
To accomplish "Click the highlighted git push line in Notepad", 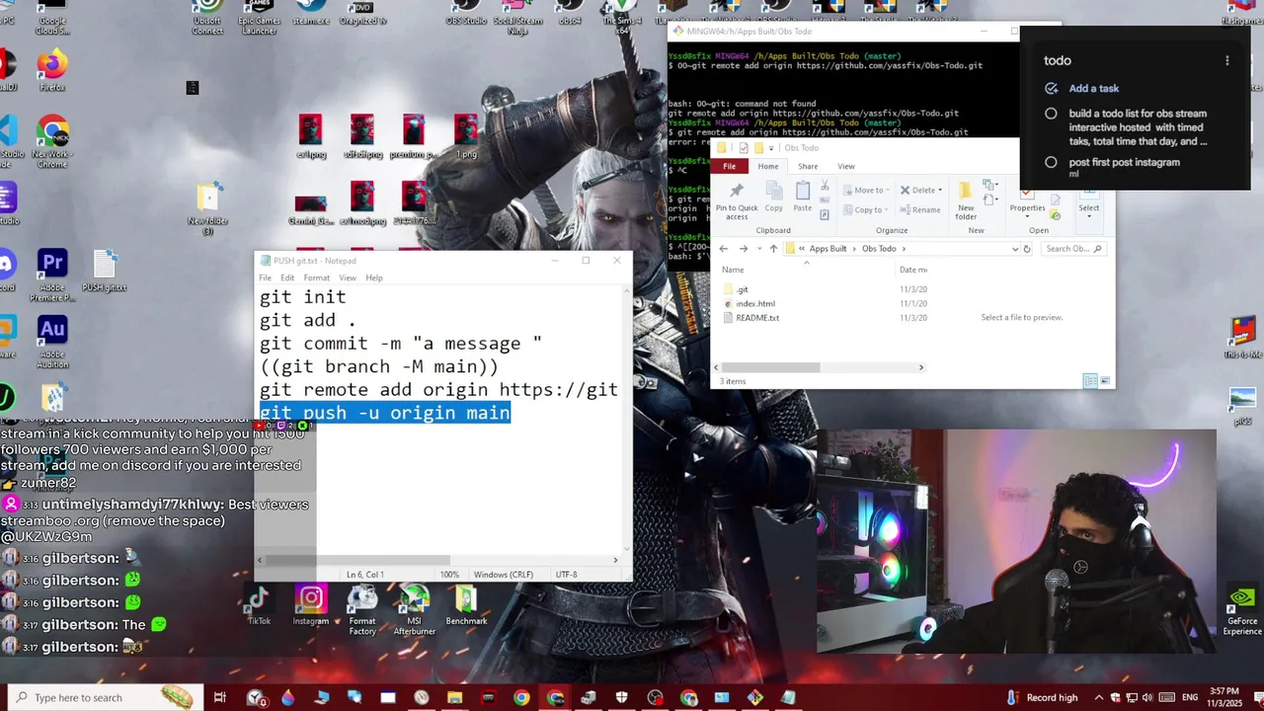I will pyautogui.click(x=385, y=413).
